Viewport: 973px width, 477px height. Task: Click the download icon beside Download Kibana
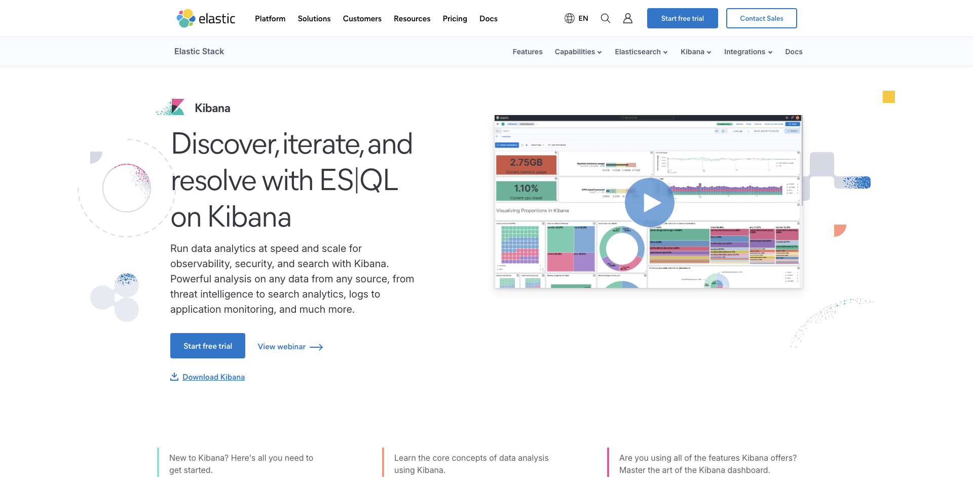click(174, 377)
